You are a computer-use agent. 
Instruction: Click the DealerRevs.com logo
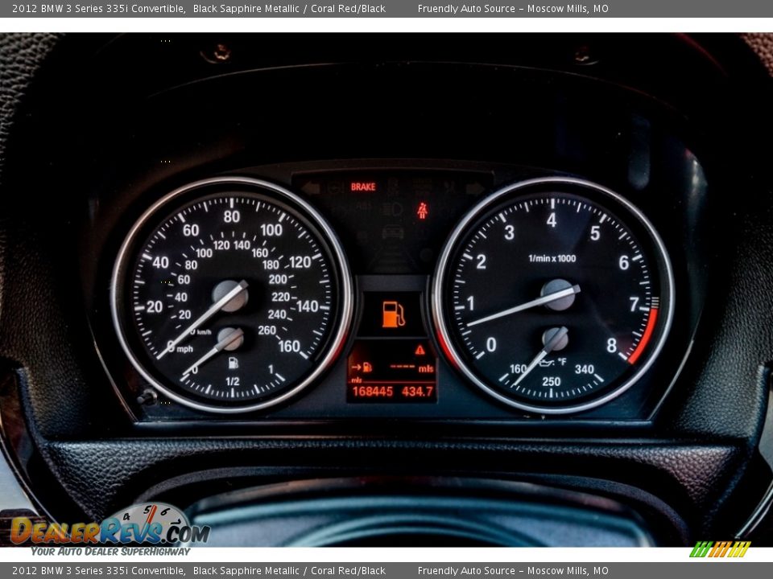click(110, 530)
